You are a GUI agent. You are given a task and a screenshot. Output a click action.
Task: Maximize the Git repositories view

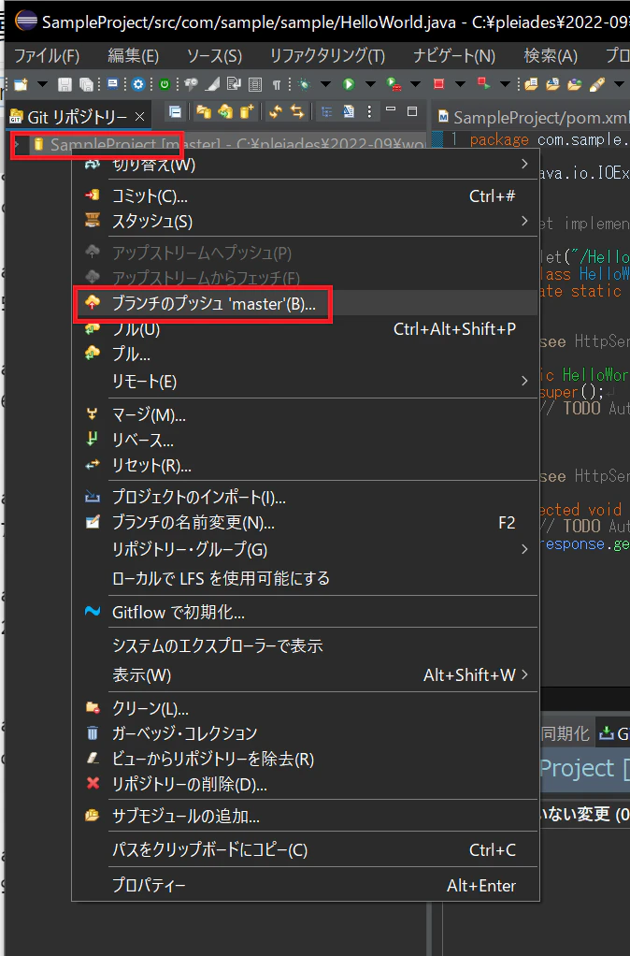click(x=412, y=111)
